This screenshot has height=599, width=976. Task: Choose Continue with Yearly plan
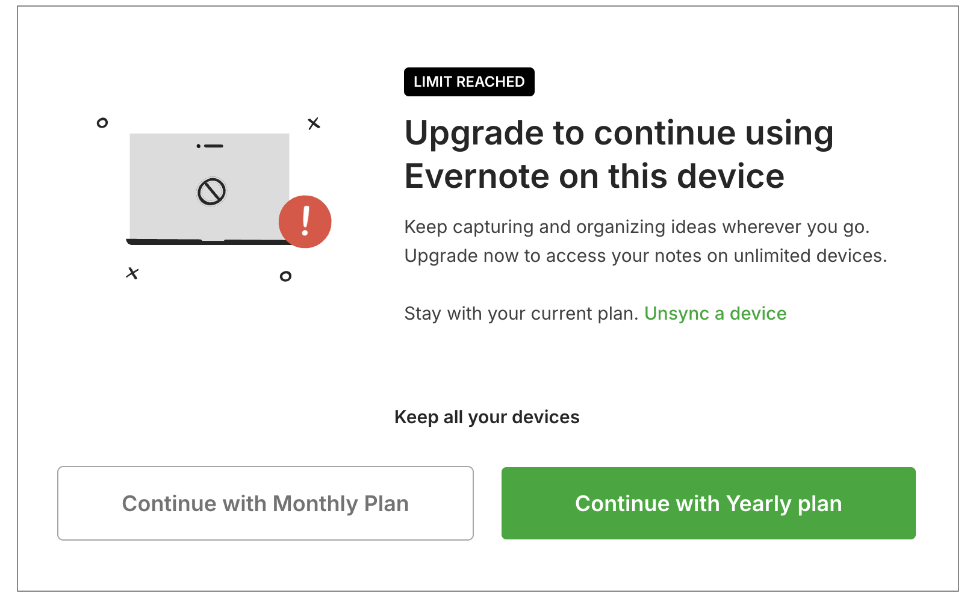[708, 503]
